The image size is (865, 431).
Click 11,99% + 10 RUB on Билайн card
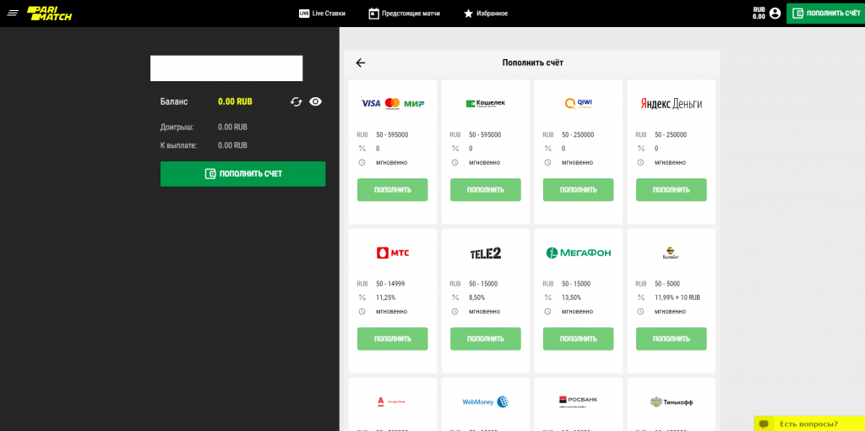pos(677,297)
